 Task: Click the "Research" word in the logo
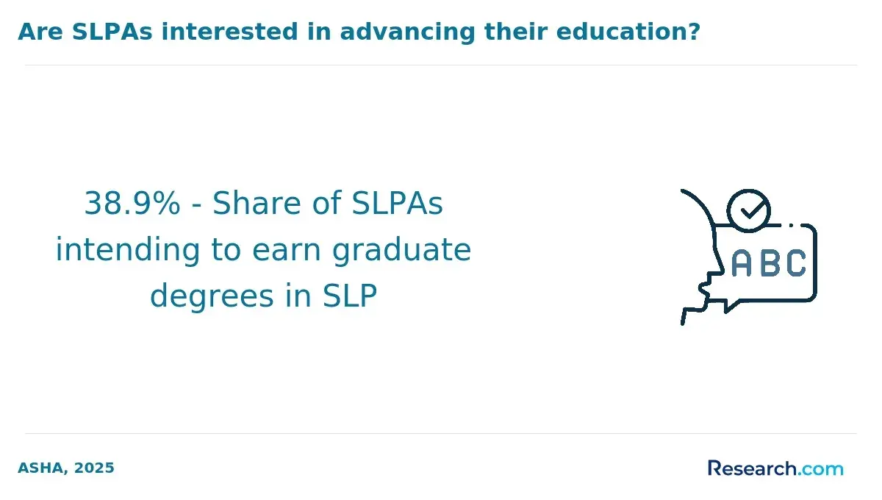pyautogui.click(x=751, y=468)
